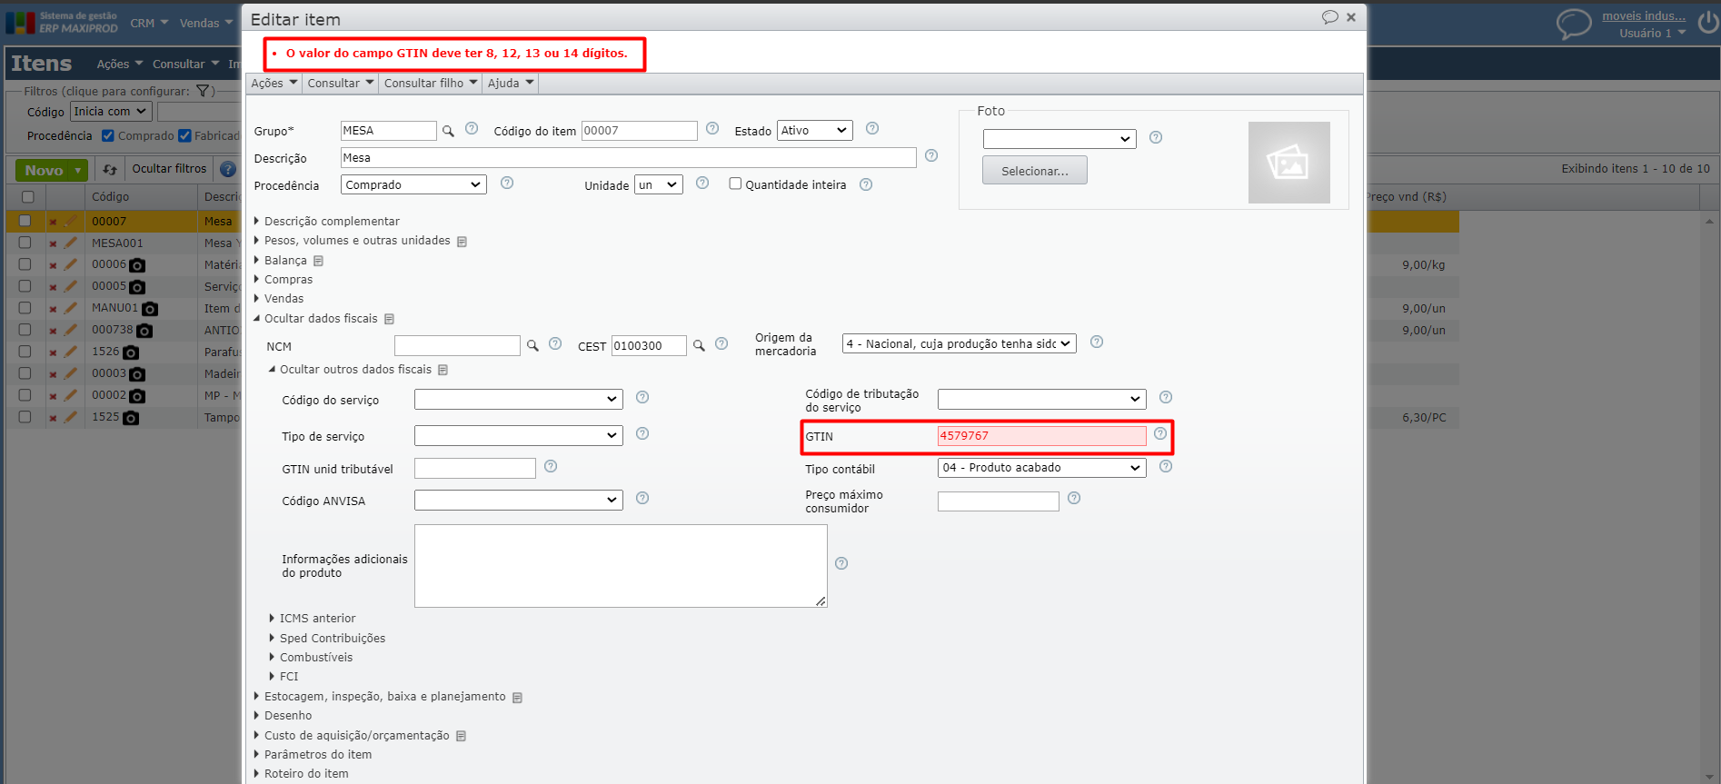The image size is (1721, 784).
Task: Click into the Informações adicionais do produto textarea
Action: click(x=621, y=566)
